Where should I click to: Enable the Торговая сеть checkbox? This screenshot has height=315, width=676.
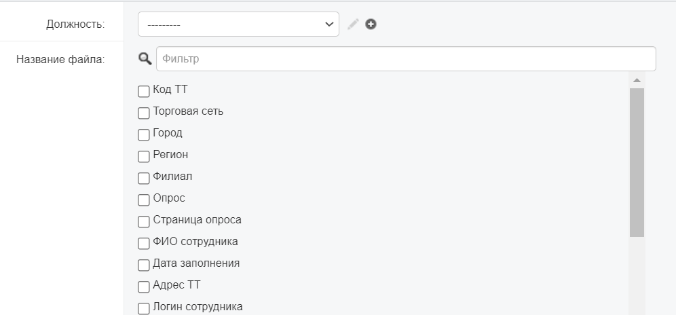pyautogui.click(x=144, y=113)
